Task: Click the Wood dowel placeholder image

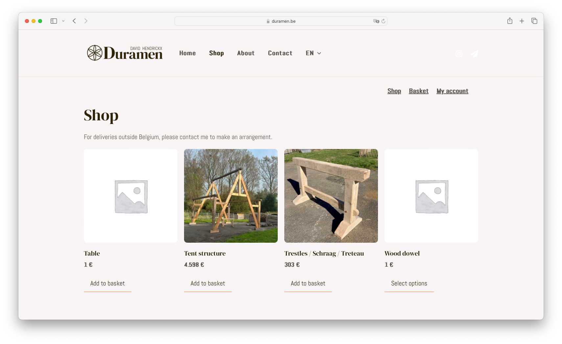Action: tap(431, 196)
